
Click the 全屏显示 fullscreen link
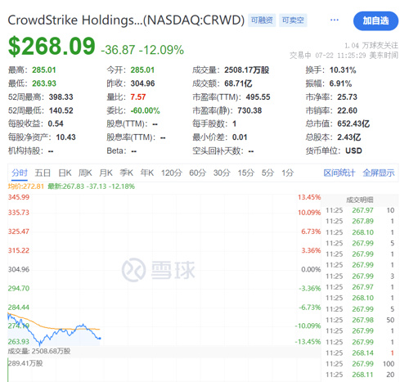click(x=379, y=173)
